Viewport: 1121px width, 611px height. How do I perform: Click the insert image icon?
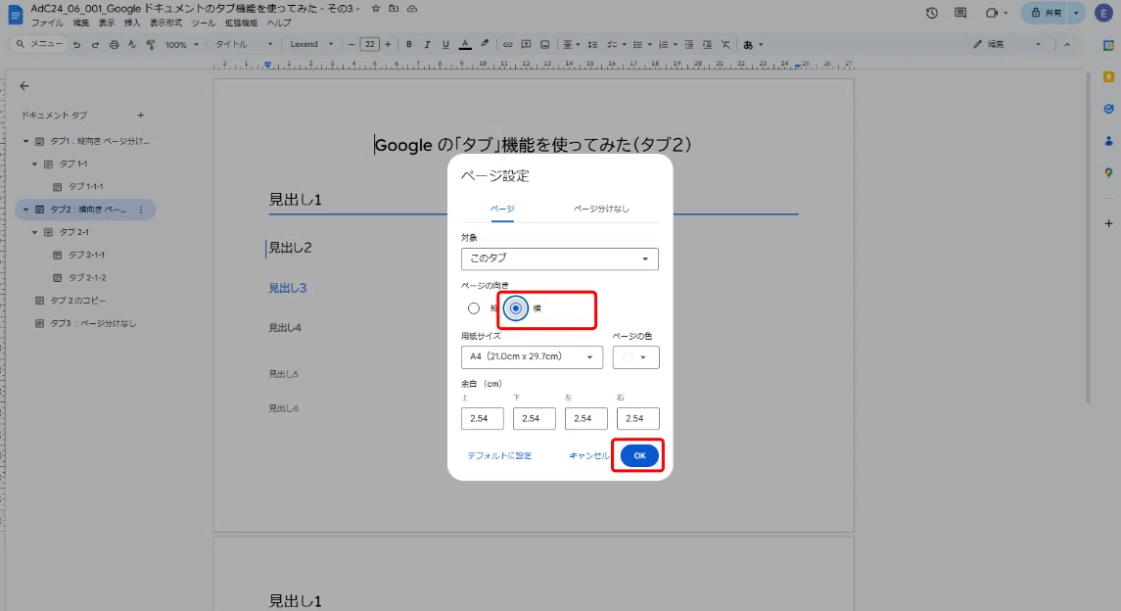pyautogui.click(x=544, y=44)
